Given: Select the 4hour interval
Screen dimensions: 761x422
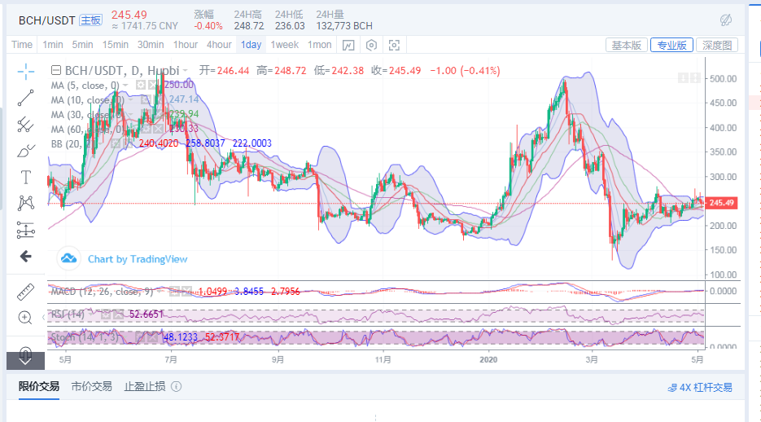Looking at the screenshot, I should [x=220, y=45].
